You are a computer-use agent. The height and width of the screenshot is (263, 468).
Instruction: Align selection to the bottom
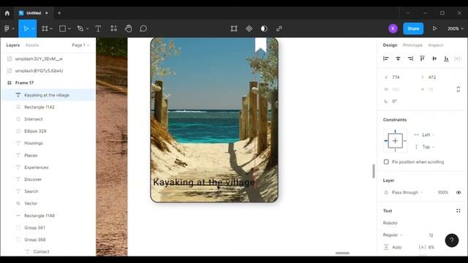tap(446, 58)
